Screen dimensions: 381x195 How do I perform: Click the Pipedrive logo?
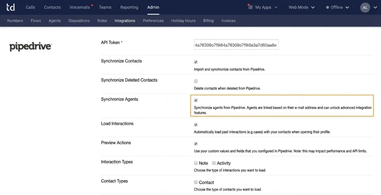click(30, 46)
